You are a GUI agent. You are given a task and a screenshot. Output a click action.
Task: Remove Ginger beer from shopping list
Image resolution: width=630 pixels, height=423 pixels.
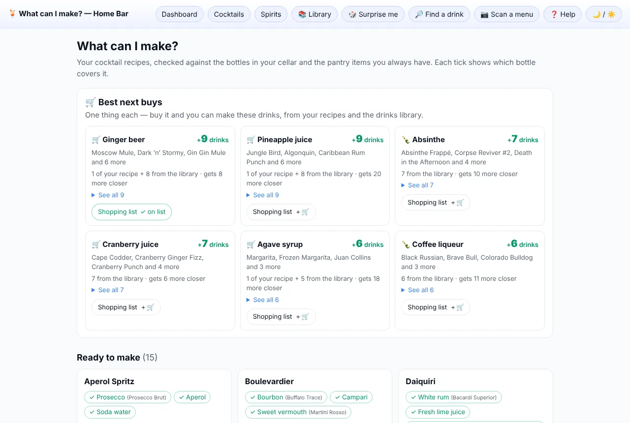(x=131, y=212)
